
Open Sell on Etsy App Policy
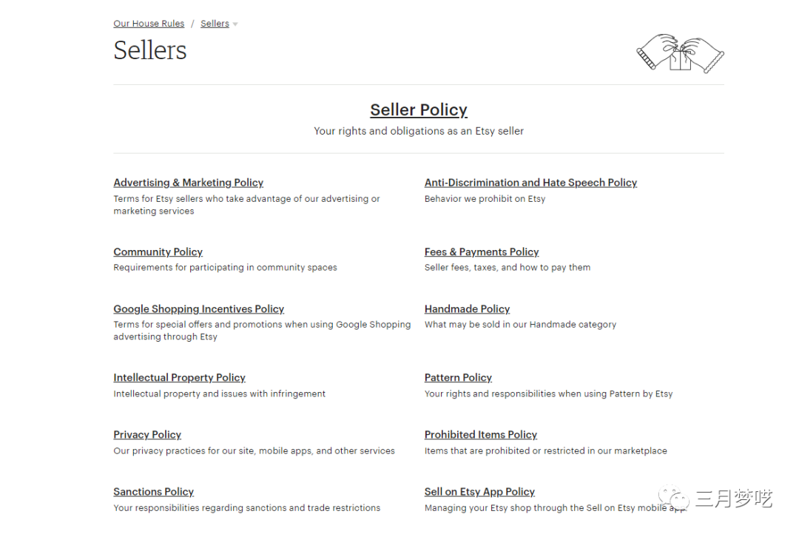pyautogui.click(x=479, y=492)
